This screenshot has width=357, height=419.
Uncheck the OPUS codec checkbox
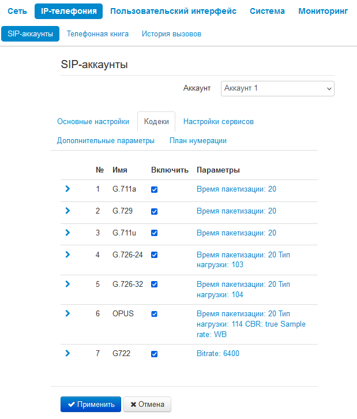click(154, 314)
